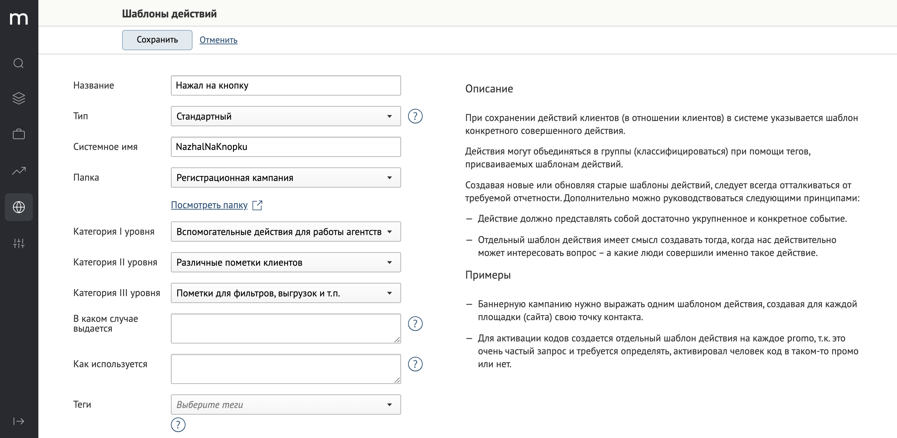897x438 pixels.
Task: Show help below the Теги dropdown
Action: pos(178,425)
